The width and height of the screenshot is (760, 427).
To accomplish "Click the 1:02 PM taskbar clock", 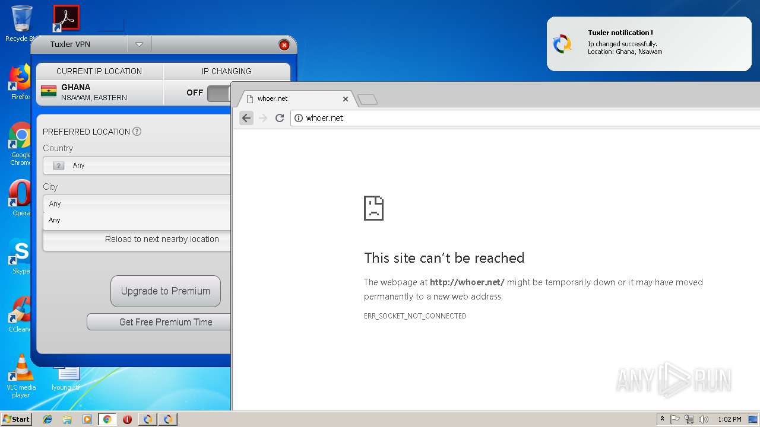I will [729, 419].
